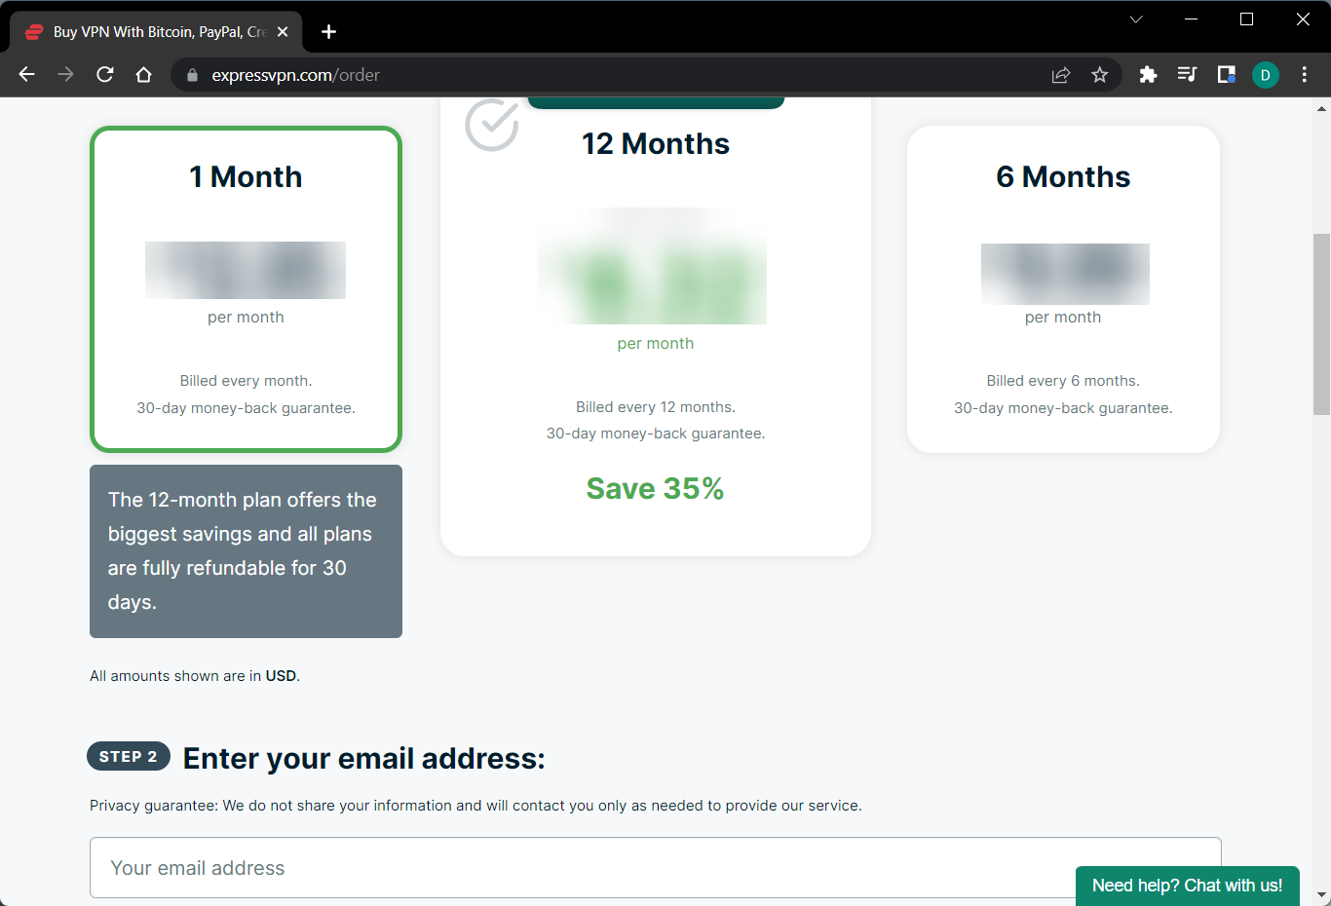Open the tab search dropdown chevron
This screenshot has height=906, width=1331.
[1135, 19]
